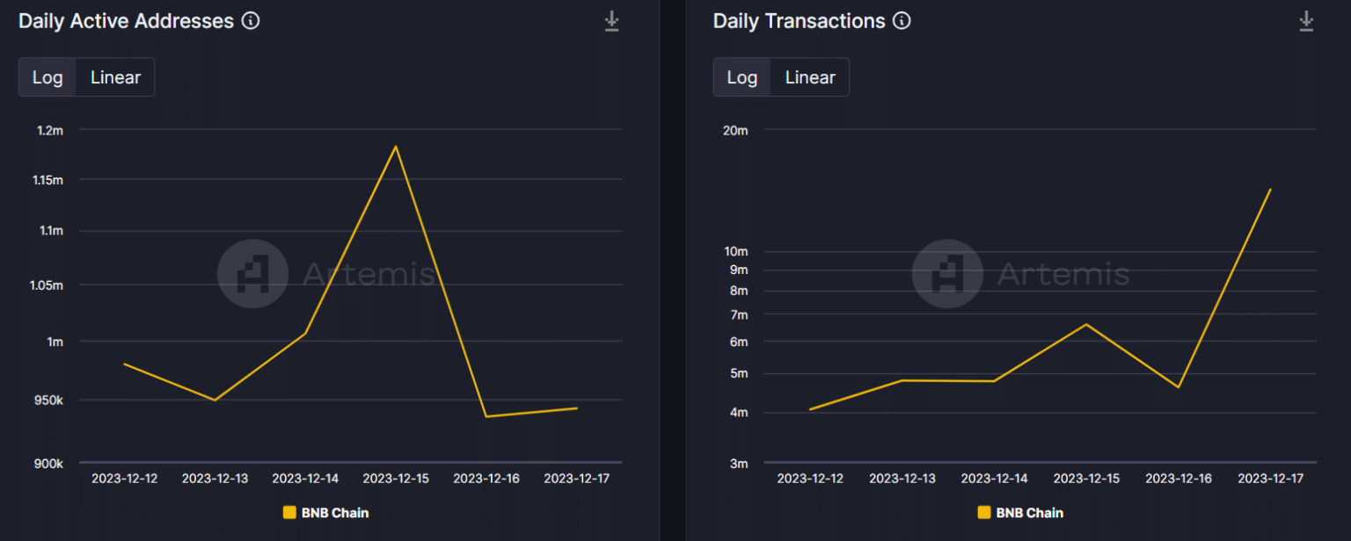Toggle BNB Chain legend label in Active Addresses

pyautogui.click(x=334, y=513)
